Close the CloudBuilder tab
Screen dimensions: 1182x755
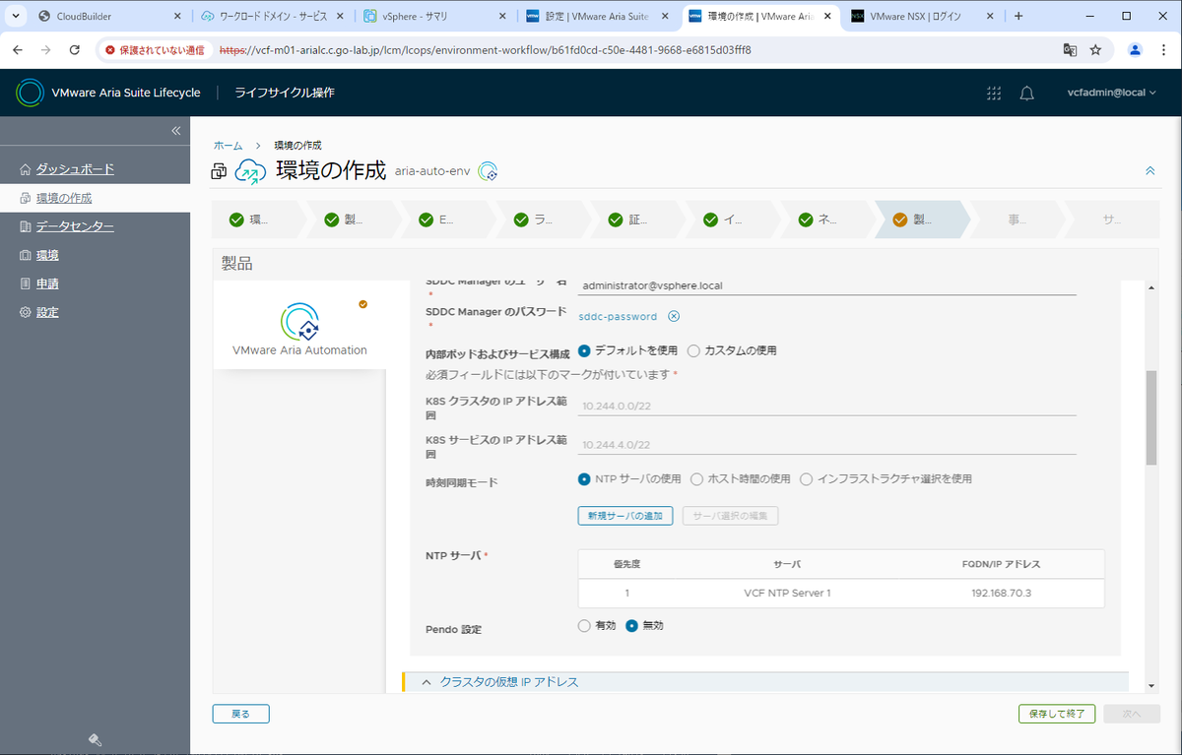(x=177, y=17)
